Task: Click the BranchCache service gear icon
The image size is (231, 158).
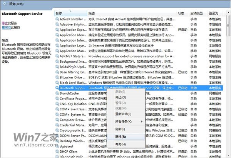Action: 57,93
